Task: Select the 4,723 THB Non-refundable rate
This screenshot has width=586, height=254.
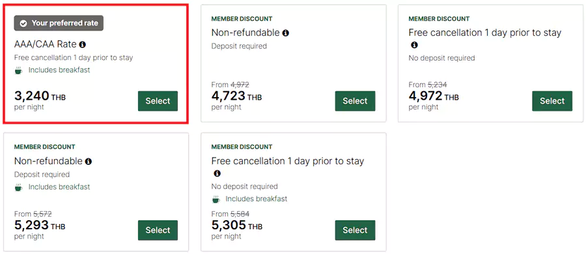Action: pos(355,101)
